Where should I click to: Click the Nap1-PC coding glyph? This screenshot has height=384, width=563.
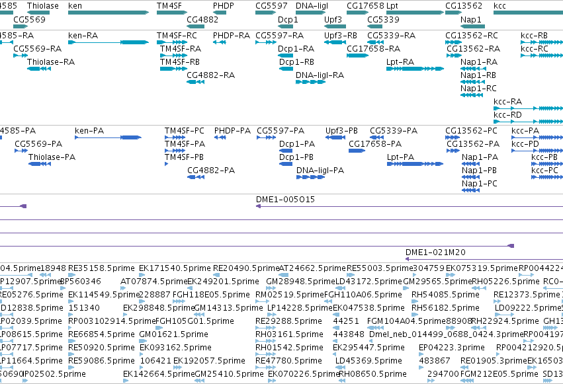point(471,190)
